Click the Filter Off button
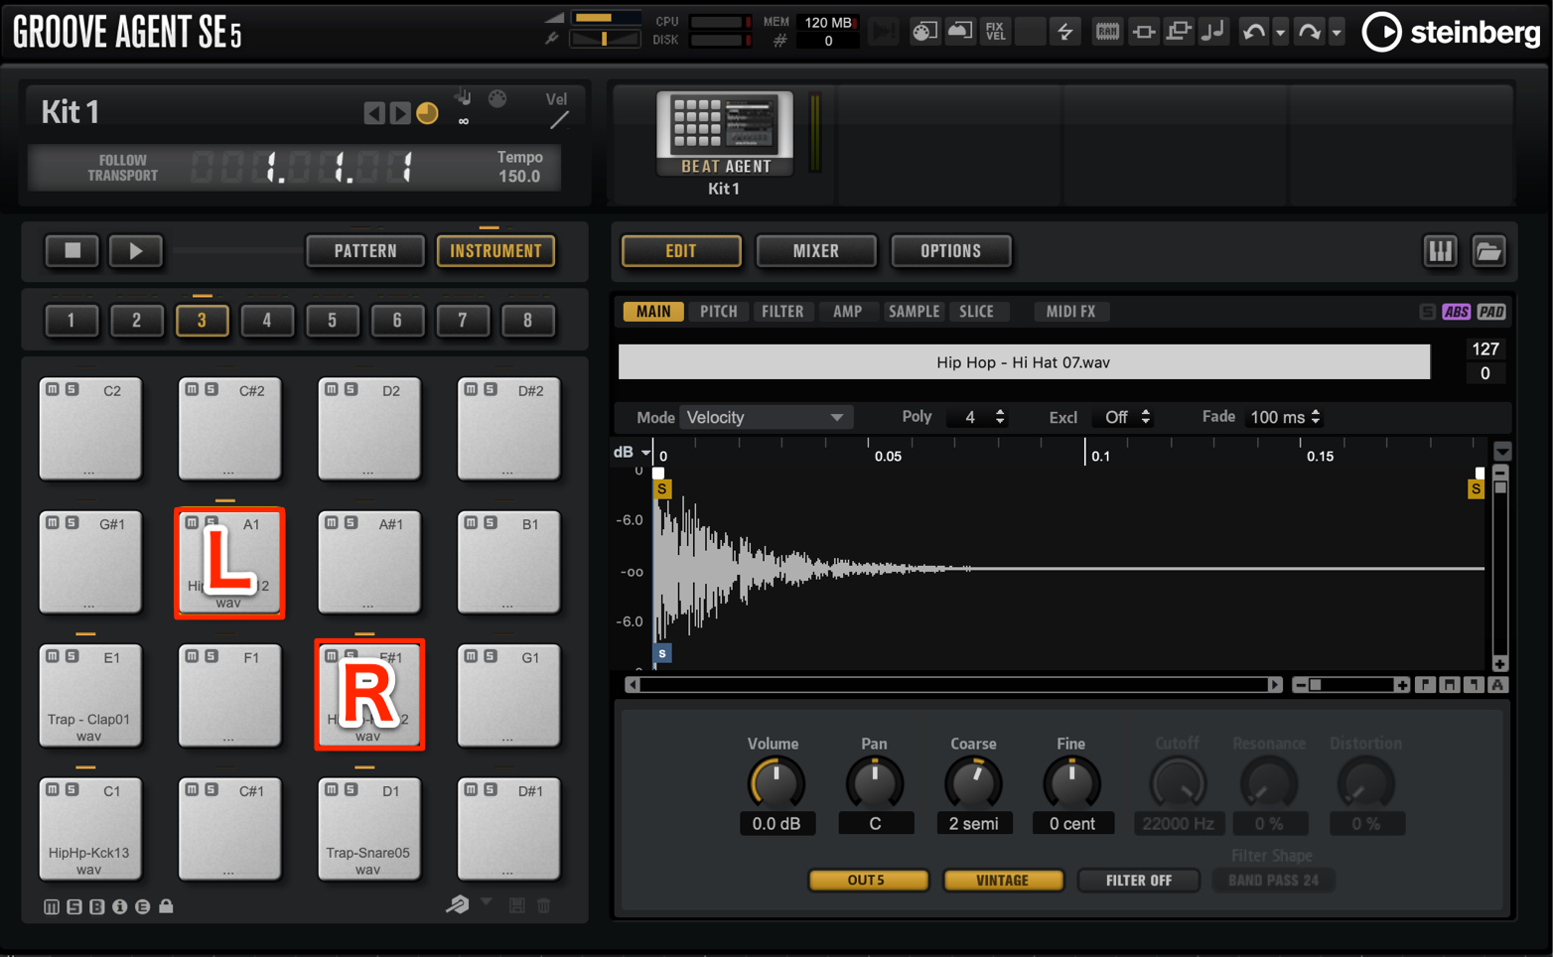This screenshot has width=1553, height=957. 1139,881
